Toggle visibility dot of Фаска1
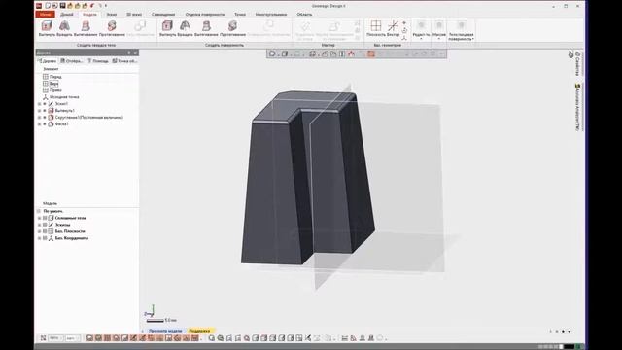This screenshot has height=350, width=622. [x=45, y=123]
